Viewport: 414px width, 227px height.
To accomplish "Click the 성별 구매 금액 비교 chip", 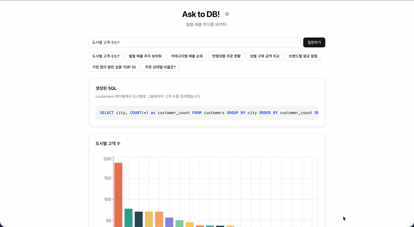I will (264, 56).
